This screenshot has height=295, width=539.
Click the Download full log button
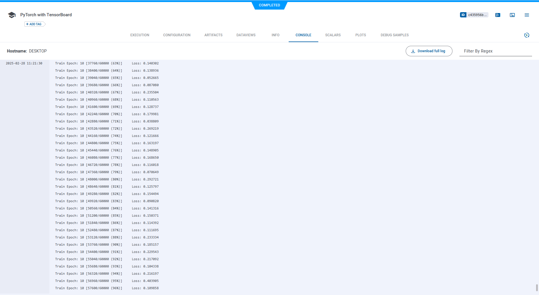pos(429,51)
